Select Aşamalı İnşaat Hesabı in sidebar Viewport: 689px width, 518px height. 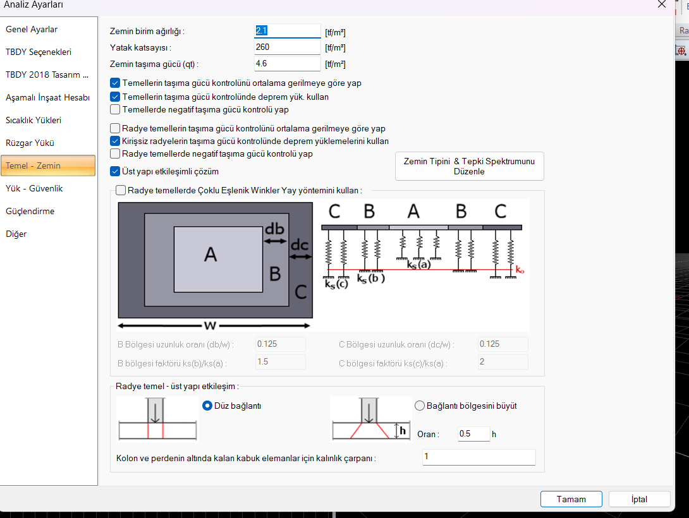pos(47,98)
